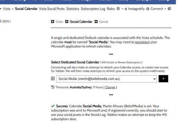This screenshot has width=185, height=130.
Task: Open the Rules menu item
Action: tap(111, 9)
